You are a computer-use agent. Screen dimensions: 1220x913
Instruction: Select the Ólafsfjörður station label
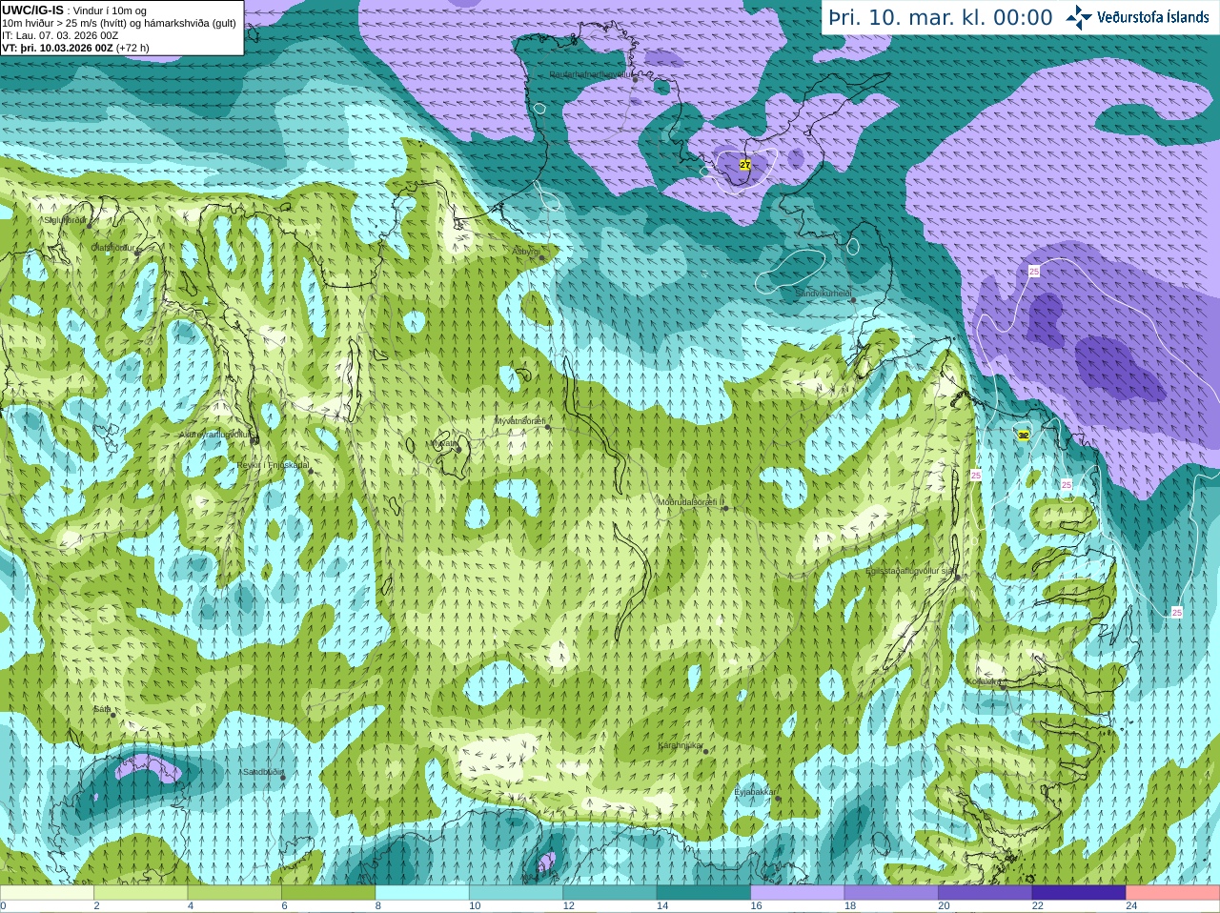click(x=112, y=248)
